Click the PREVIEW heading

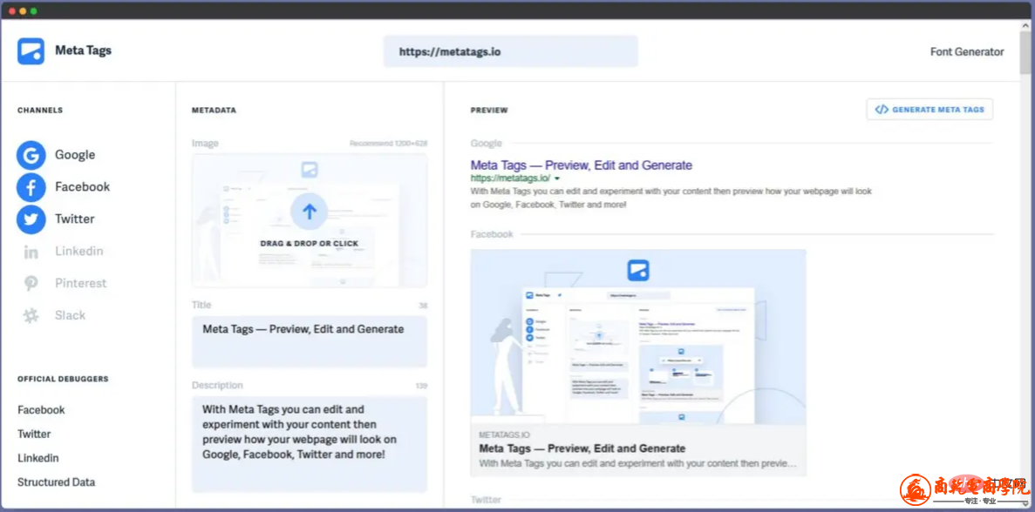click(x=489, y=110)
